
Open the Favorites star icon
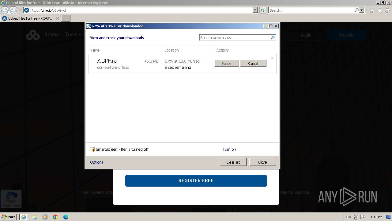pyautogui.click(x=379, y=11)
